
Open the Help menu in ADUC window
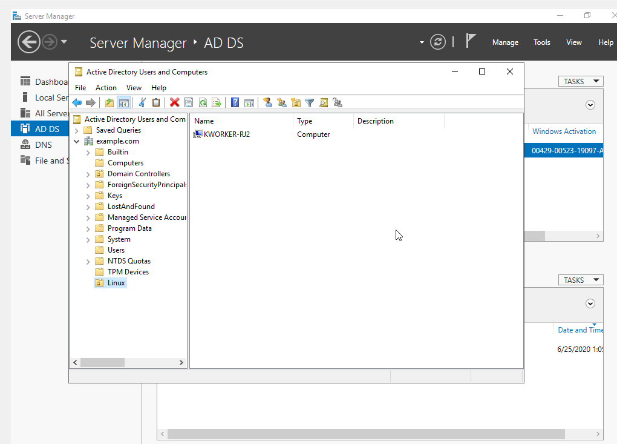tap(158, 87)
